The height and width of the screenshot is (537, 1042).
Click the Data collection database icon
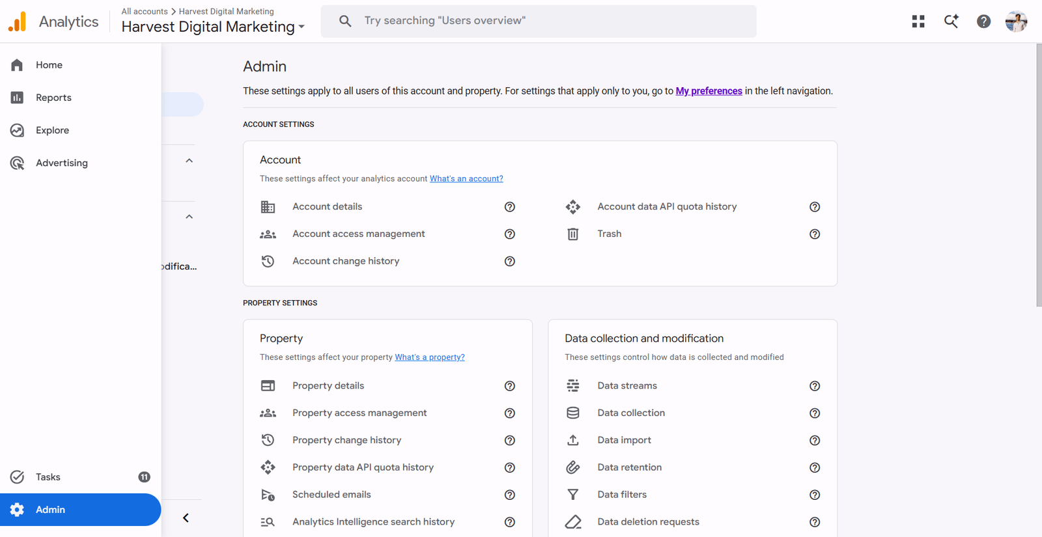click(x=573, y=413)
